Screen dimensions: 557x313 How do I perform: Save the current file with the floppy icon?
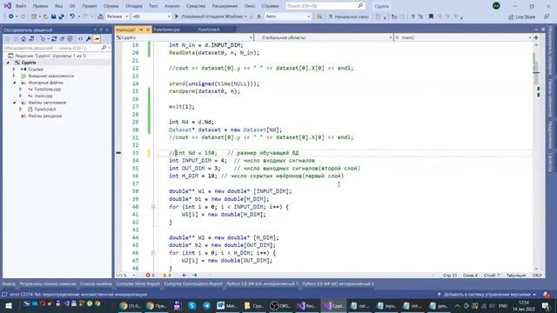coord(53,17)
